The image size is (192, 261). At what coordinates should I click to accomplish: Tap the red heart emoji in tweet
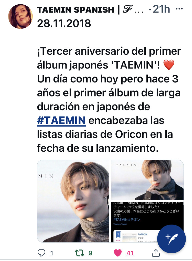[169, 65]
